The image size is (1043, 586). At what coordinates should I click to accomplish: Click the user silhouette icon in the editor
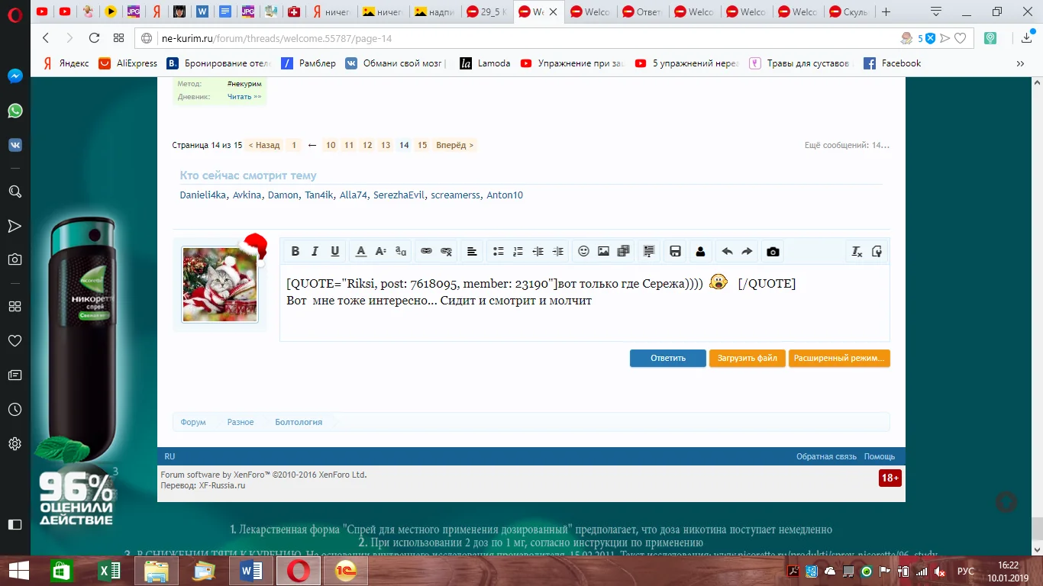pyautogui.click(x=701, y=252)
